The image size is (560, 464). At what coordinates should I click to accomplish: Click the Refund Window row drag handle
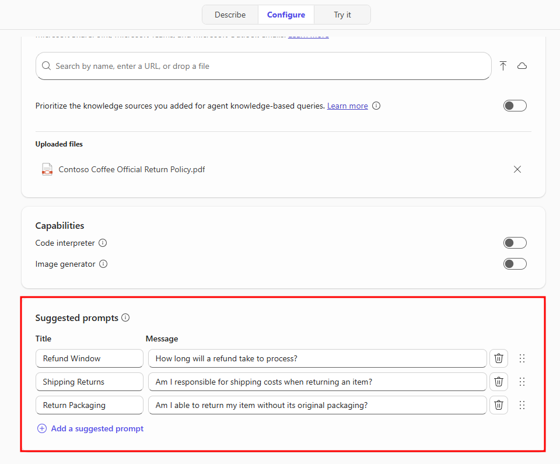tap(522, 358)
